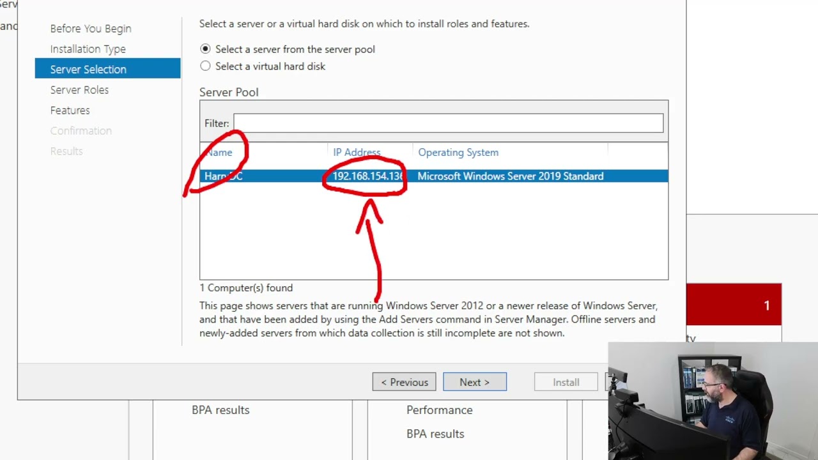This screenshot has width=818, height=460.
Task: Open Performance in Server Manager tile
Action: coord(440,410)
